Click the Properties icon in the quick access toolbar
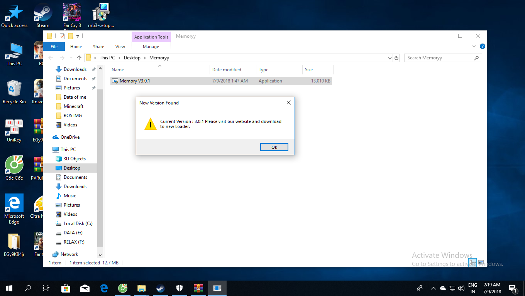The image size is (525, 296). 62,36
